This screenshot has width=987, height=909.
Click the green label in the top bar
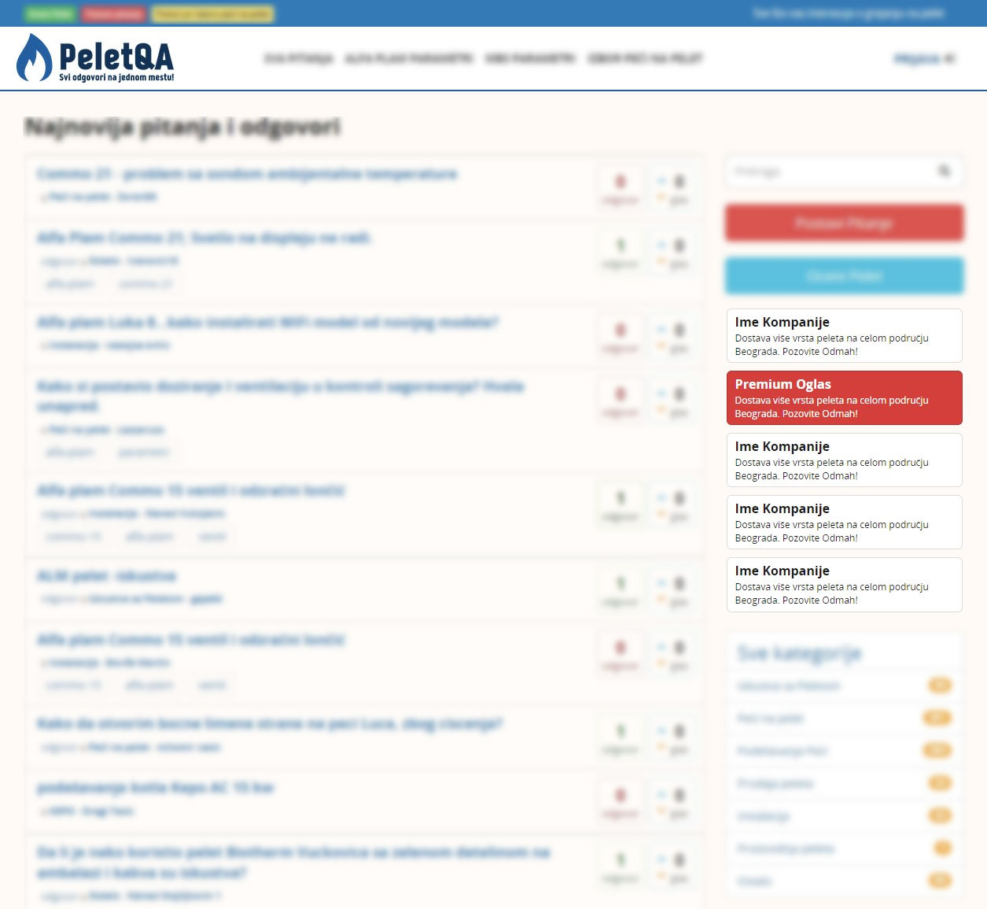[50, 13]
